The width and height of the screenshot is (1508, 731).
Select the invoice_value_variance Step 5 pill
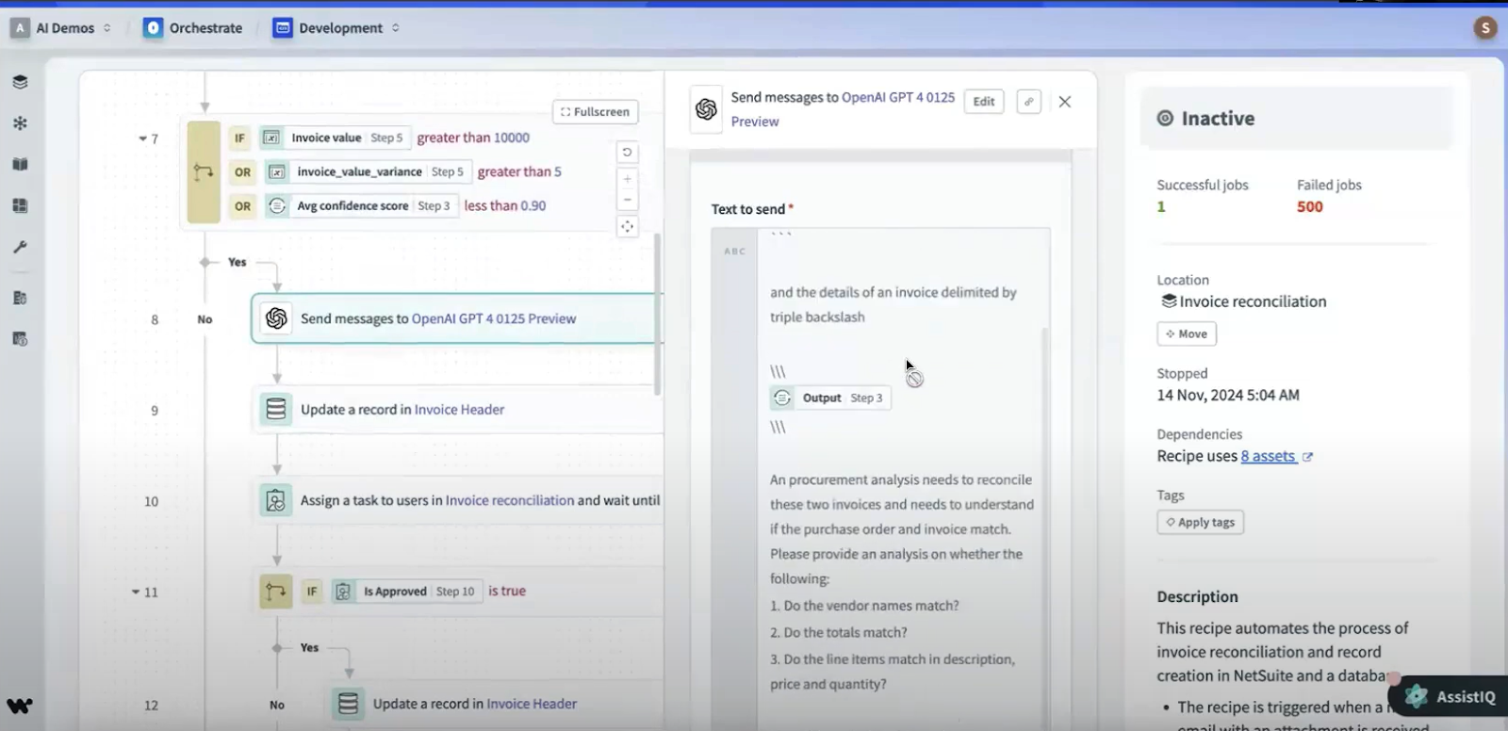coord(367,171)
